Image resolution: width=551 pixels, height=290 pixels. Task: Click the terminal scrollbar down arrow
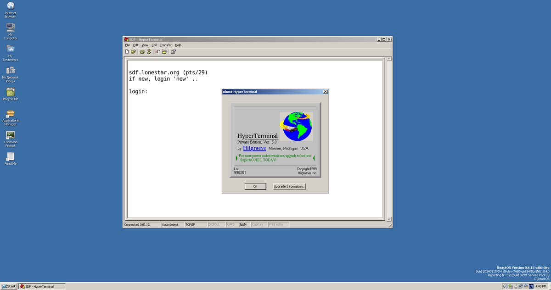point(388,219)
